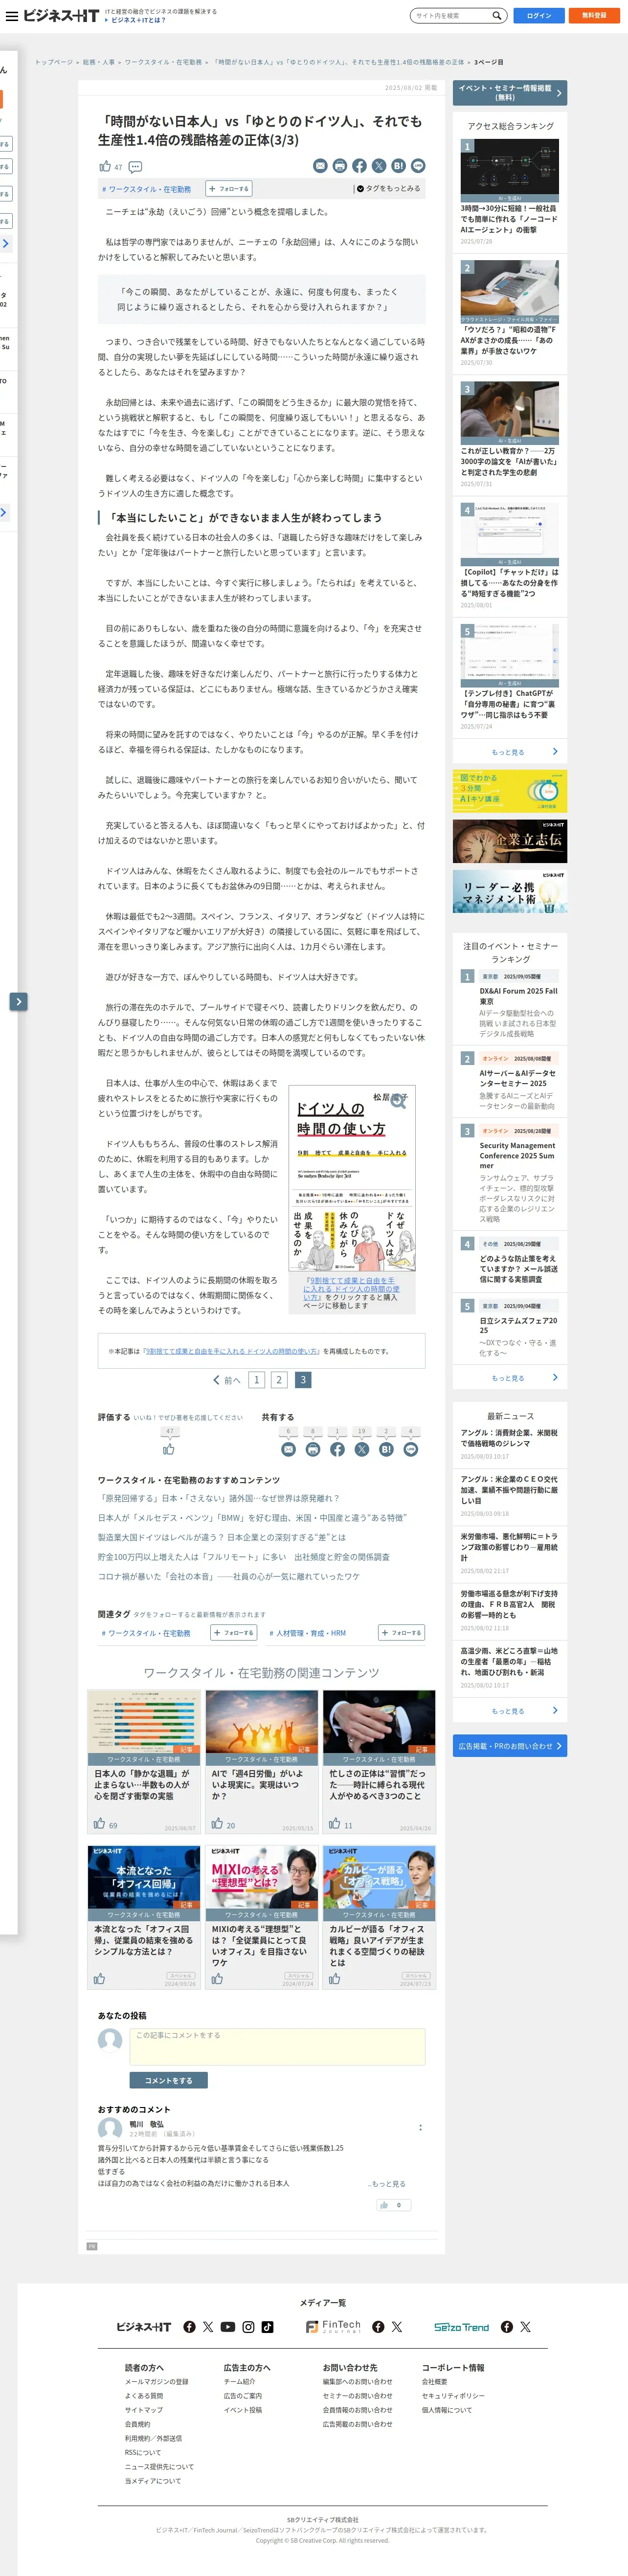Share on X using top share icon

click(379, 166)
